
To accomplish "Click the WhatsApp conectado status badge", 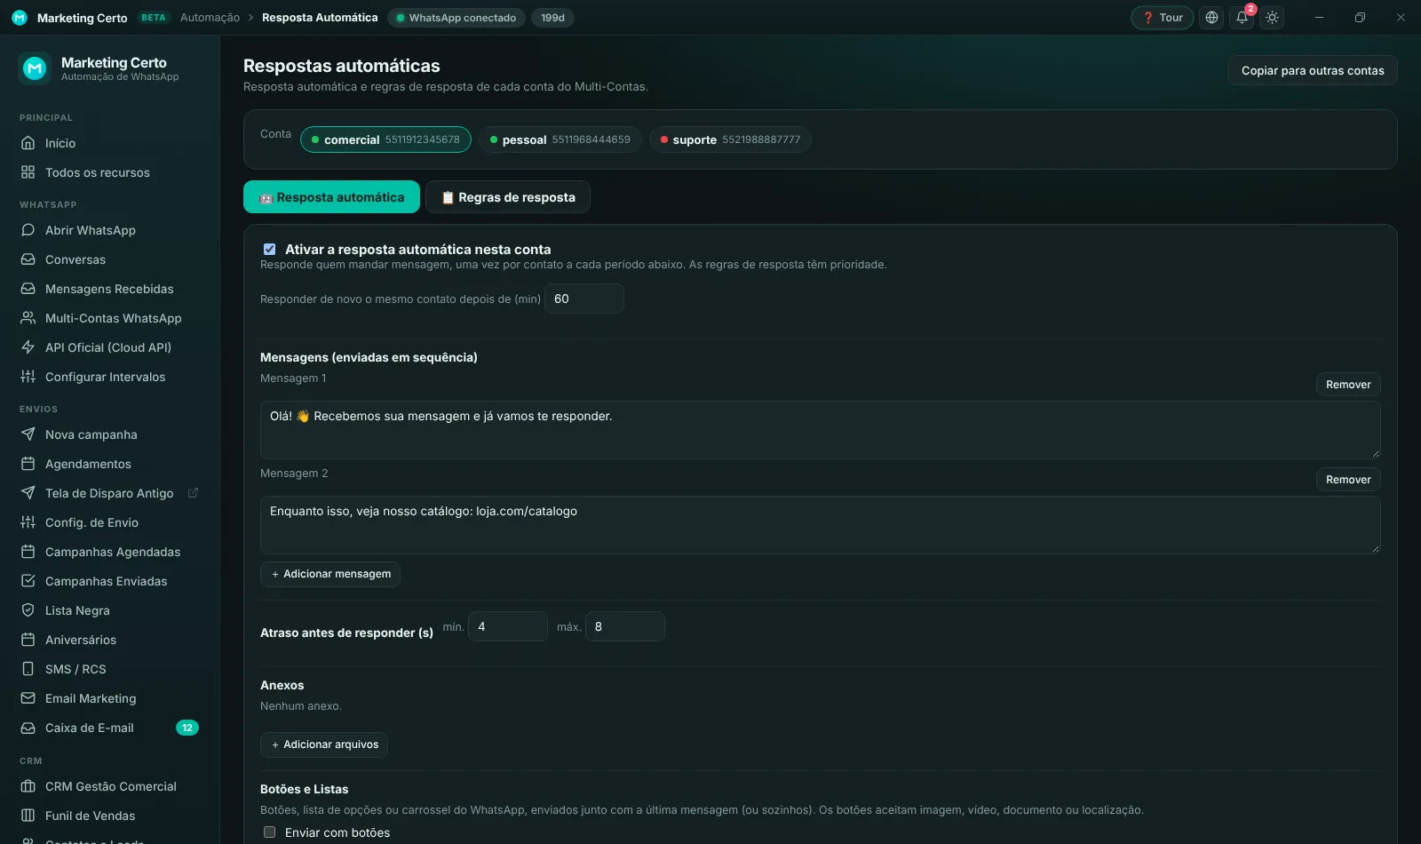I will 456,18.
